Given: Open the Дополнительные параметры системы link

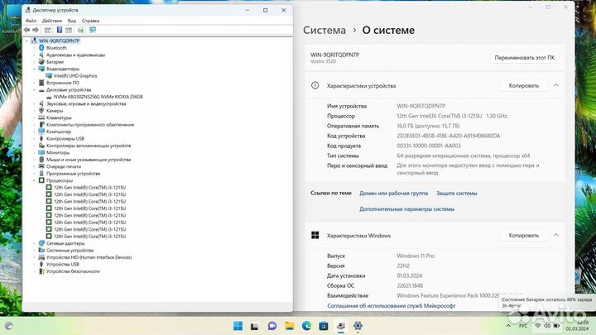Looking at the screenshot, I should [406, 209].
